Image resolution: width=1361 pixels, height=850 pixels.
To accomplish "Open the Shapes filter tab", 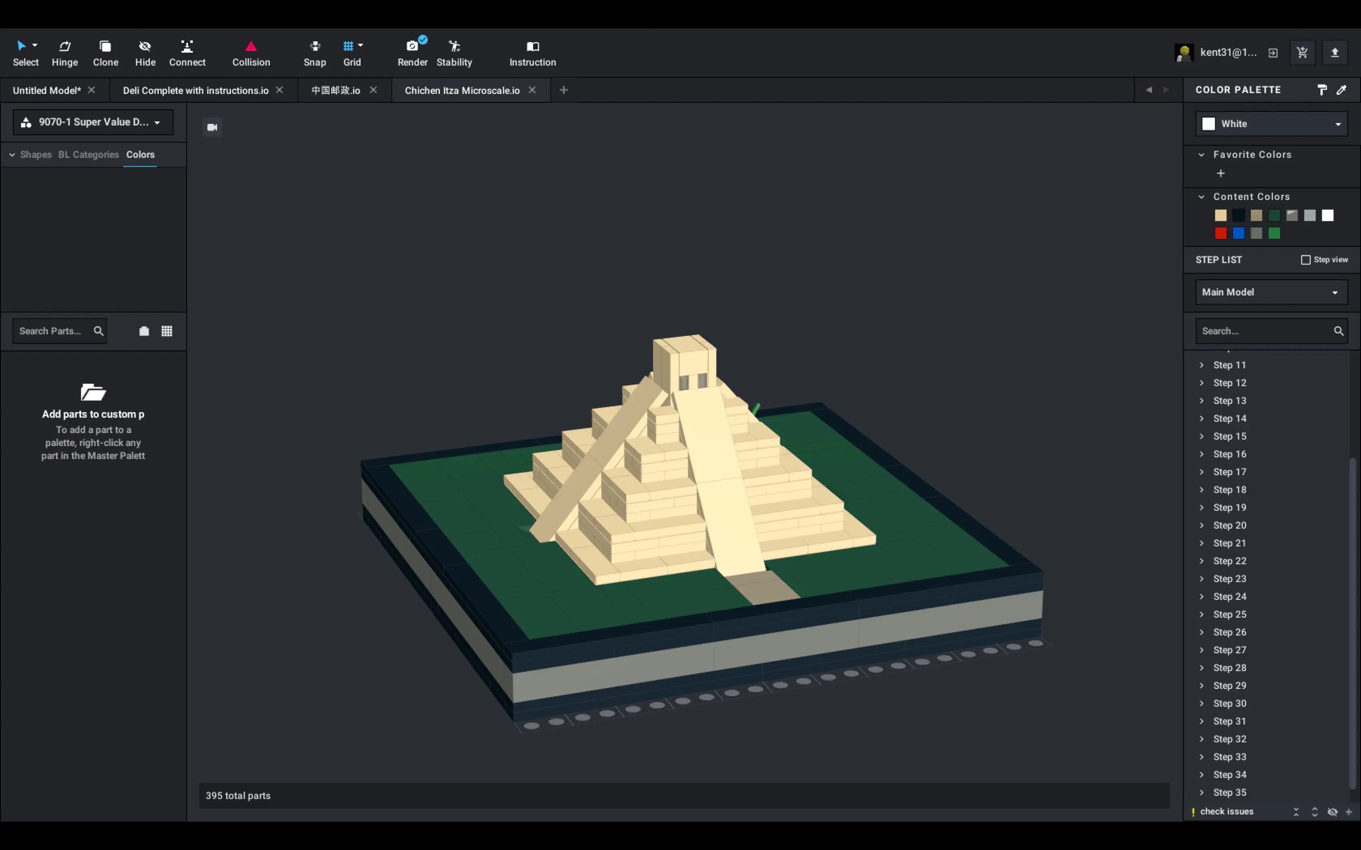I will [x=36, y=155].
